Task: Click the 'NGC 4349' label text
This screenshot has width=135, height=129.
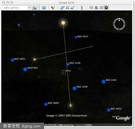Action: (x=82, y=87)
